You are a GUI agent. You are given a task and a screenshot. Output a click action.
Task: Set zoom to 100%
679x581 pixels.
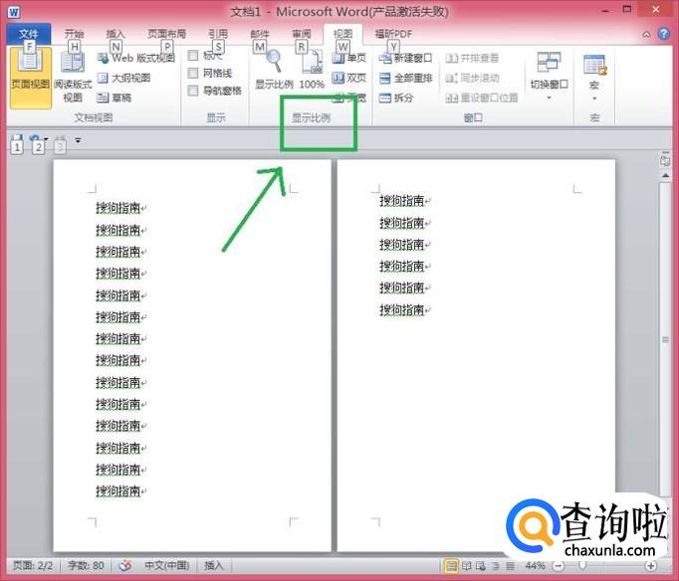click(x=312, y=70)
